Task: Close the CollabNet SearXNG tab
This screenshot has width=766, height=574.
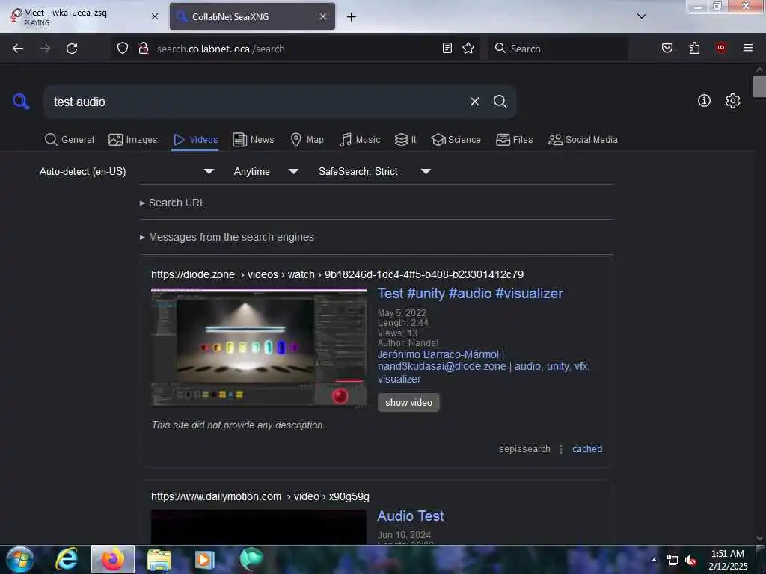Action: point(323,16)
